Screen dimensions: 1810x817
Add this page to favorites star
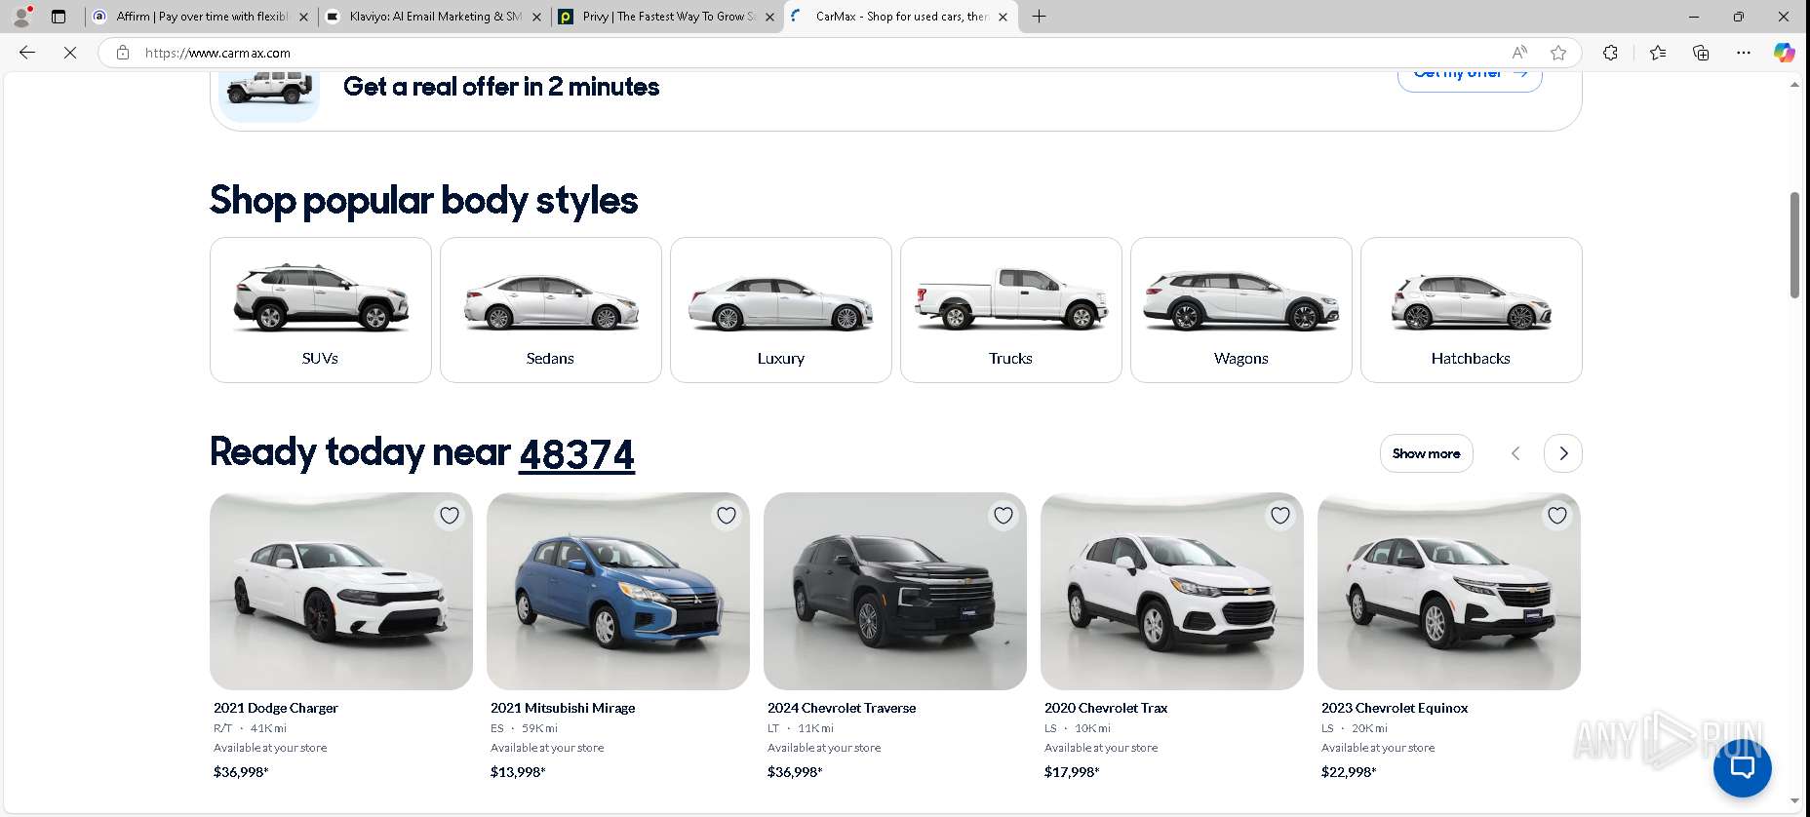point(1558,53)
